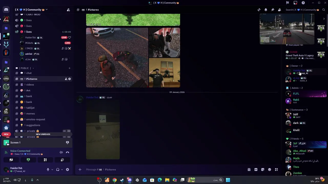This screenshot has width=328, height=184.
Task: Toggle the member list icon
Action: click(280, 10)
